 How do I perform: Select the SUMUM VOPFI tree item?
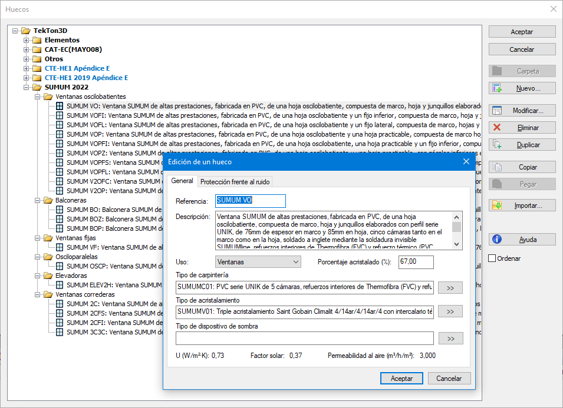274,144
